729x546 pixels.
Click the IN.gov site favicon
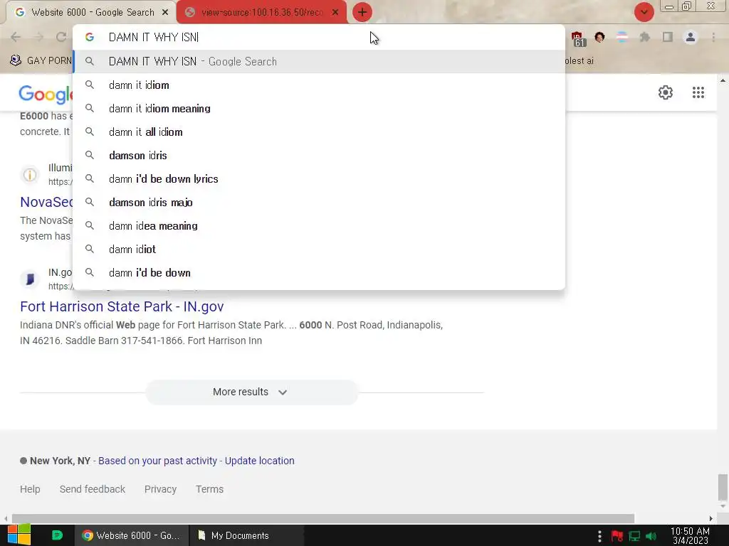click(30, 279)
